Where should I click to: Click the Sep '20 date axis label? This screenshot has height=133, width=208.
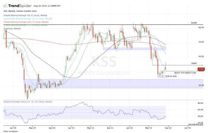click(x=52, y=128)
